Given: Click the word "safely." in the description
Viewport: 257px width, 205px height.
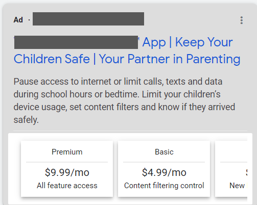Looking at the screenshot, I should pos(26,120).
